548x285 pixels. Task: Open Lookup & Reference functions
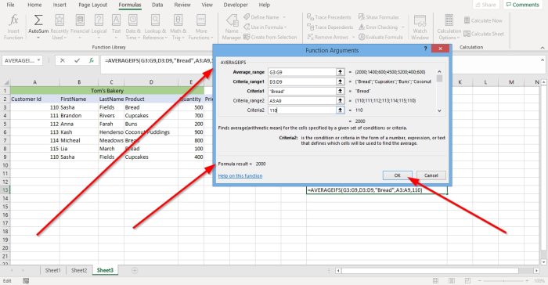(155, 27)
